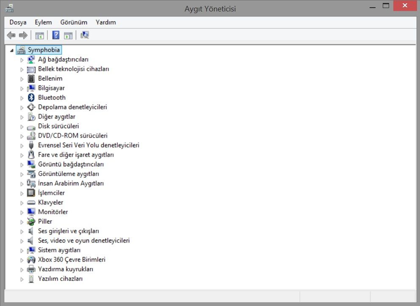This screenshot has height=306, width=420.
Task: Click the Symphobia computer root icon
Action: point(21,50)
